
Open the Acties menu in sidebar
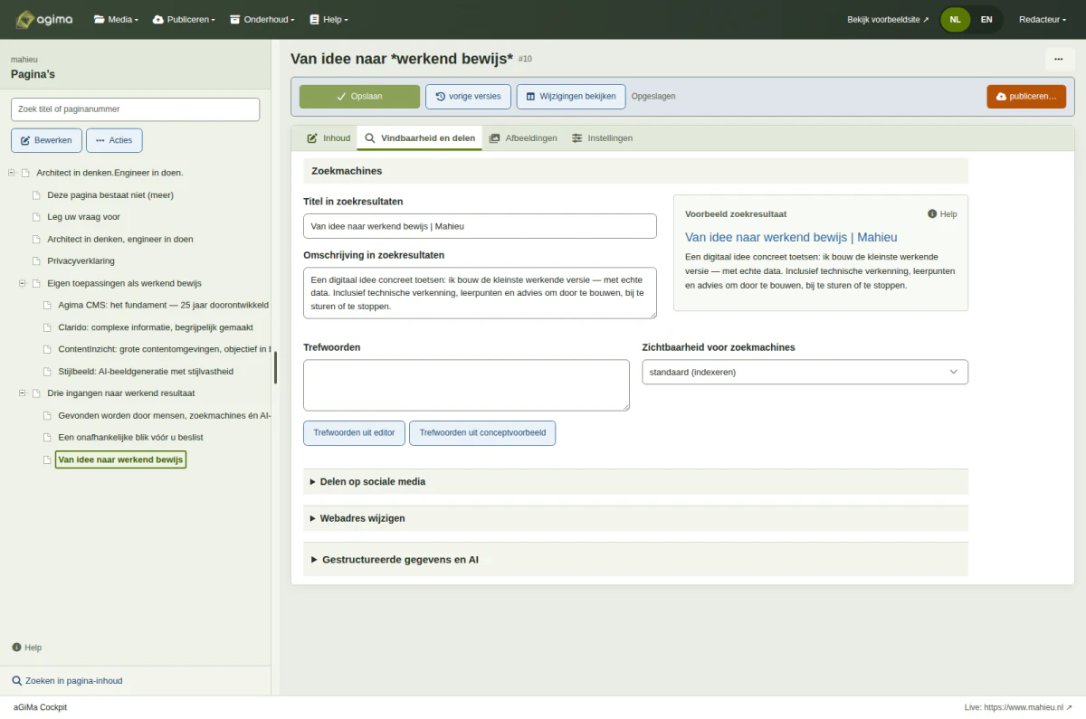click(114, 140)
